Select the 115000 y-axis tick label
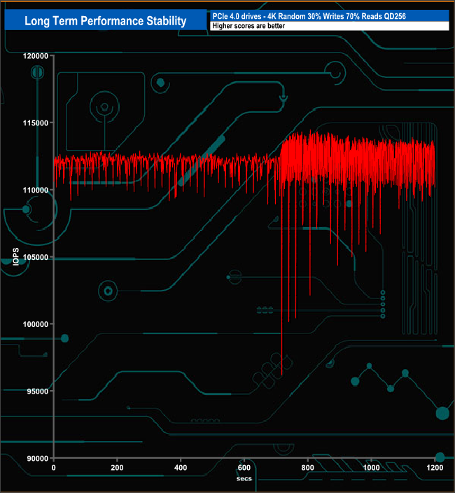 (33, 123)
